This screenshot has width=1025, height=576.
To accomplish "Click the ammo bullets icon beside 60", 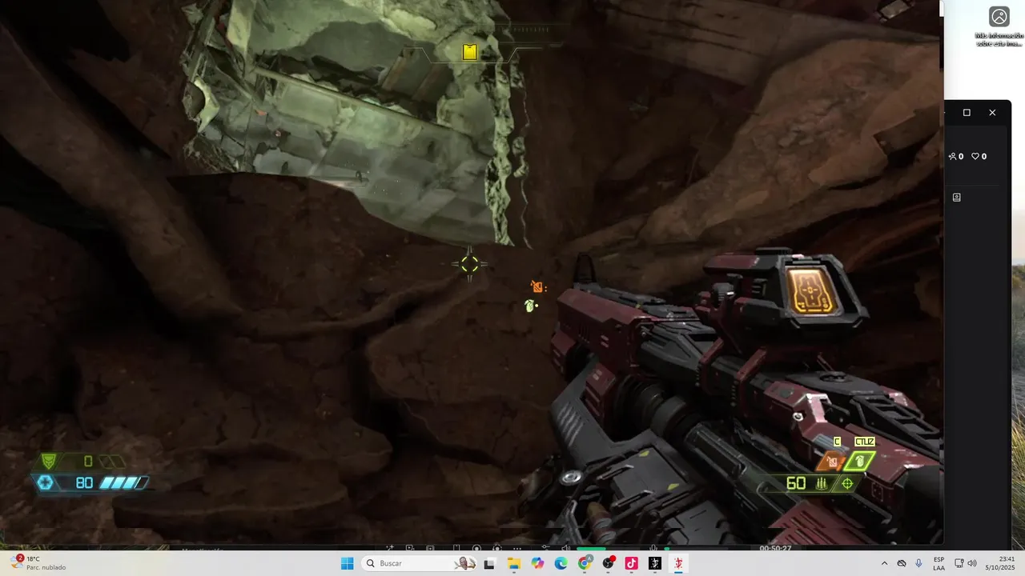I will tap(821, 483).
